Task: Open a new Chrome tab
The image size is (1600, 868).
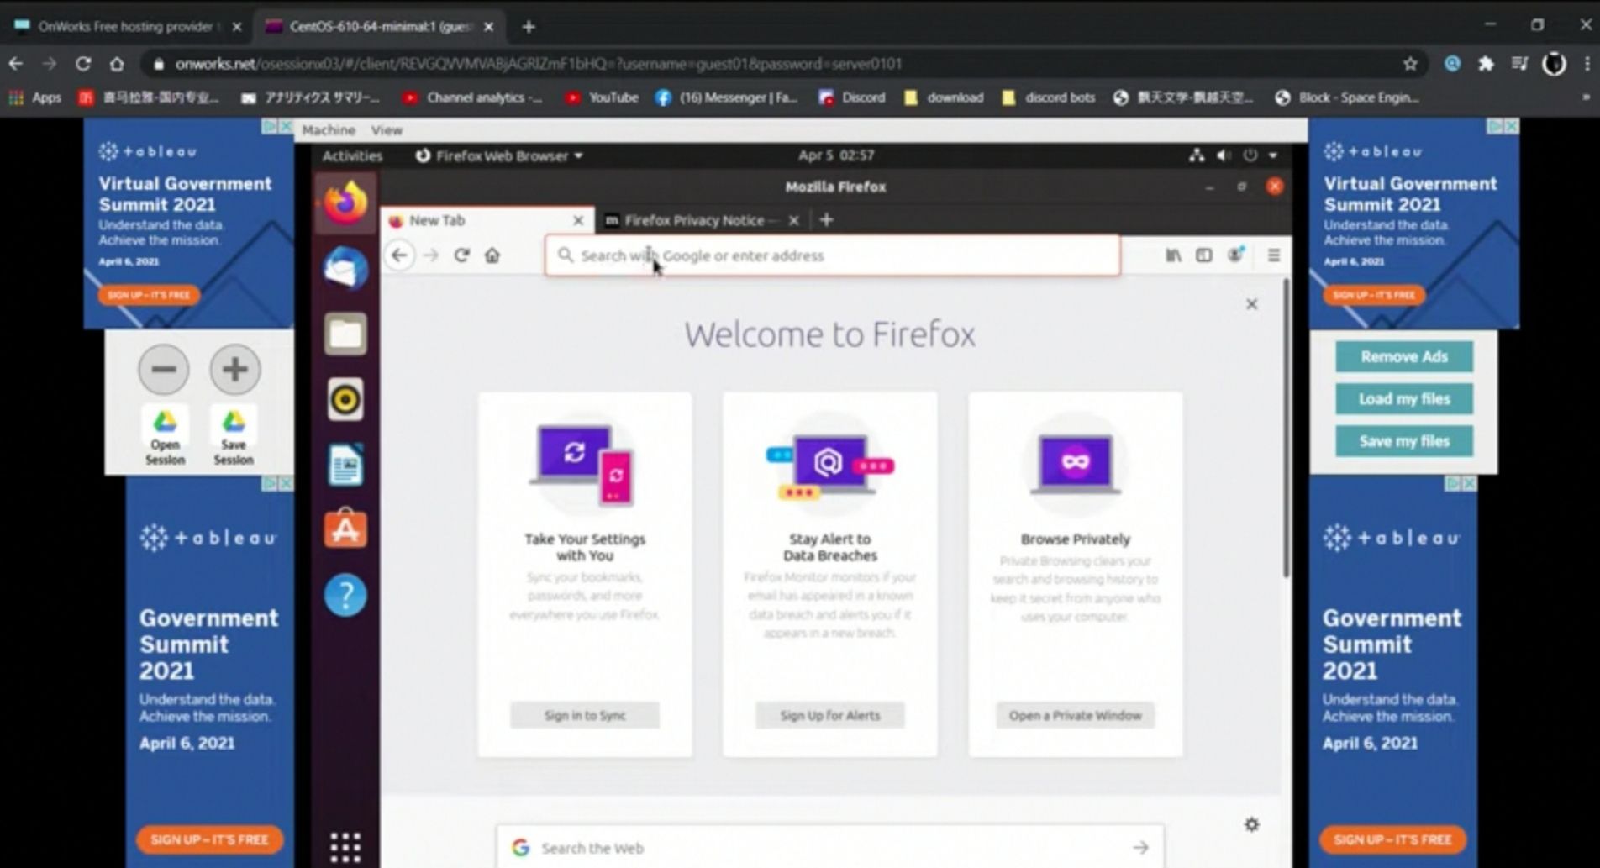Action: pyautogui.click(x=528, y=27)
